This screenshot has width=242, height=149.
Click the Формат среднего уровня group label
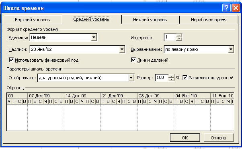click(32, 29)
